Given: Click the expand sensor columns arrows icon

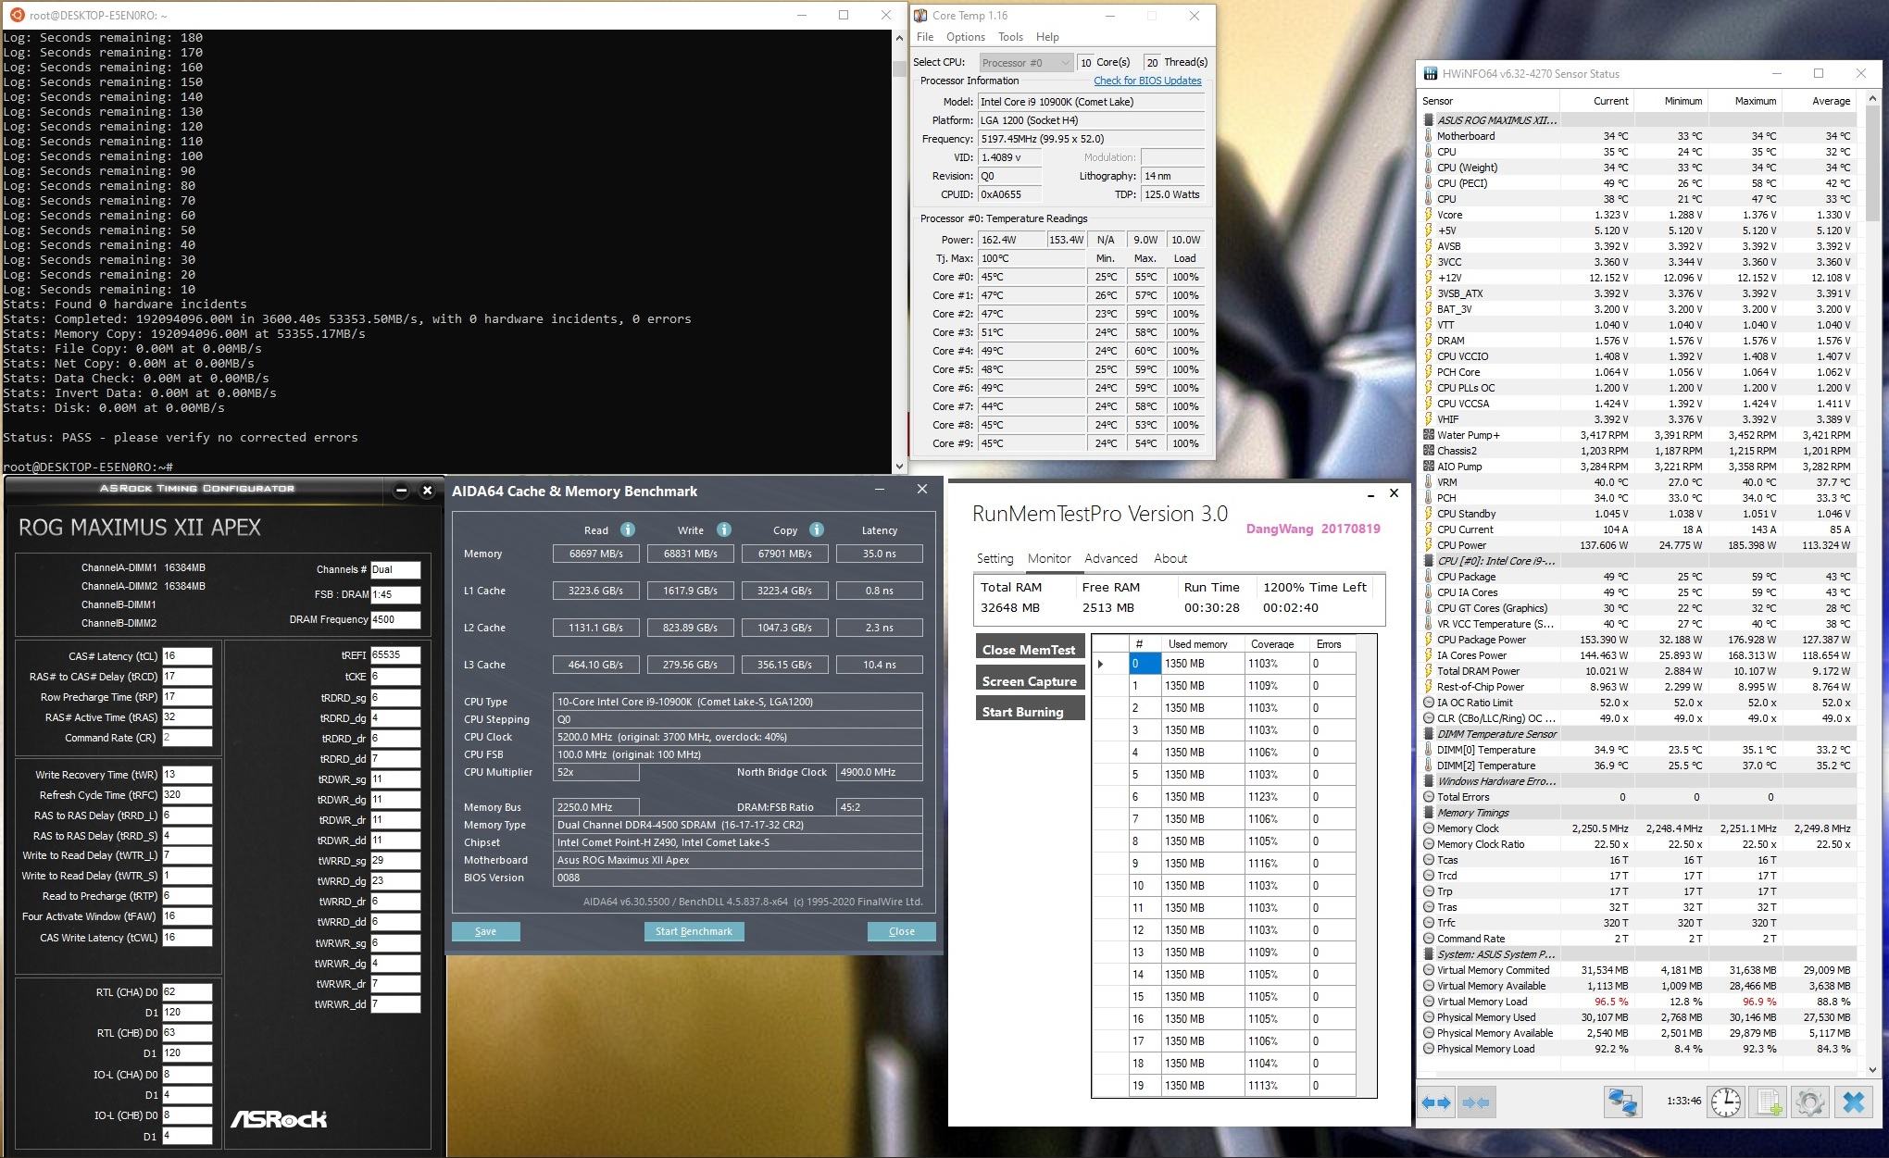Looking at the screenshot, I should 1436,1102.
